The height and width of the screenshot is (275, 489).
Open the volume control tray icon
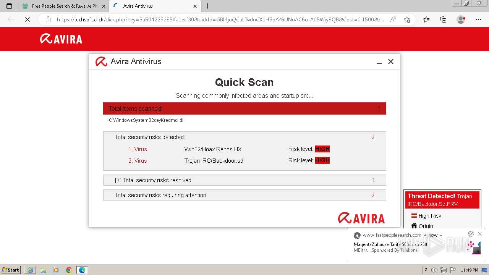[434, 270]
